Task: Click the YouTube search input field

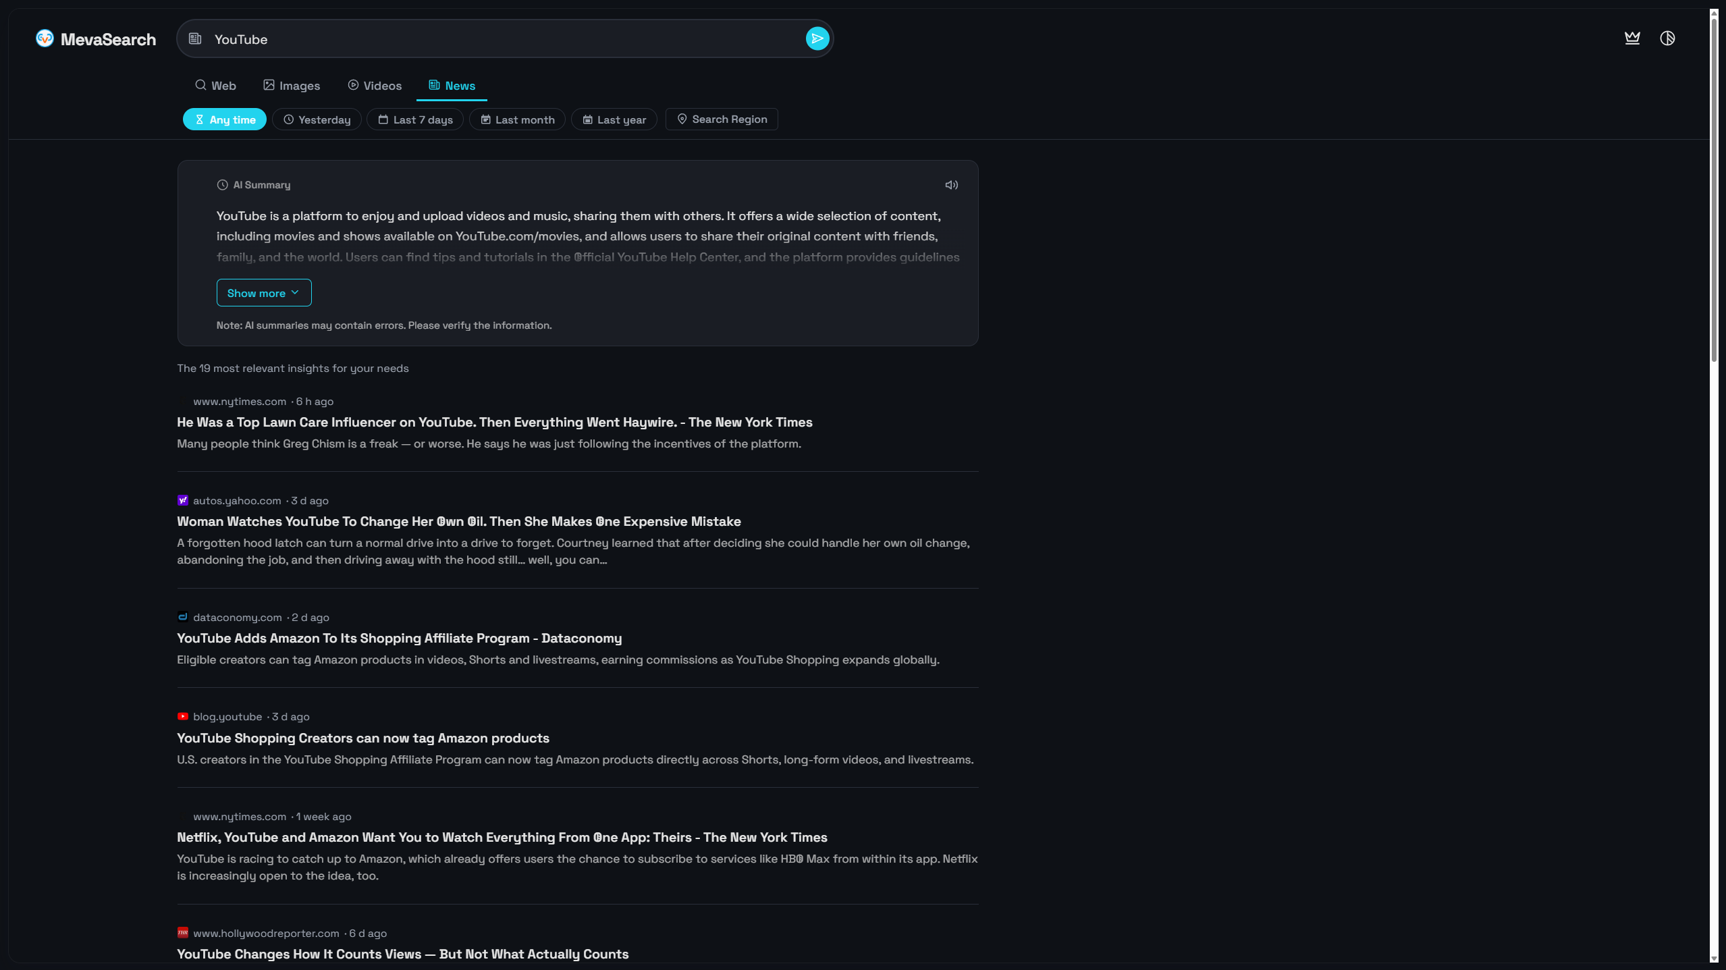Action: click(505, 38)
